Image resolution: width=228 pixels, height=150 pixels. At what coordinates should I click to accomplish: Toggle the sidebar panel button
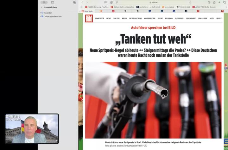(53, 2)
